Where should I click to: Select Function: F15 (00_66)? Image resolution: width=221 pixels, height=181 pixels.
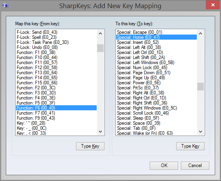(x=56, y=83)
